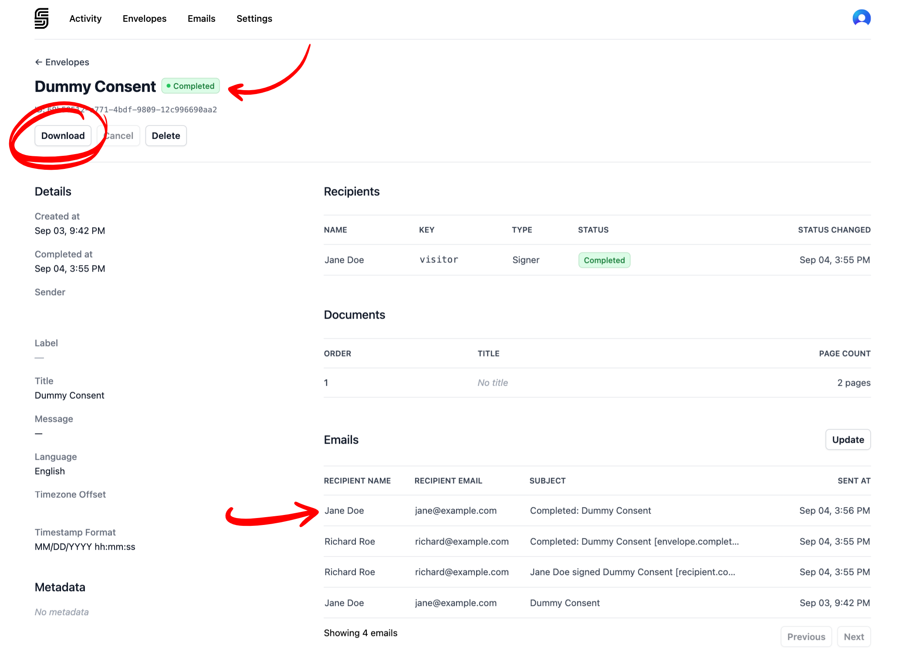Open Completed: Dummy Consent email to Jane
The width and height of the screenshot is (919, 656).
tap(590, 511)
